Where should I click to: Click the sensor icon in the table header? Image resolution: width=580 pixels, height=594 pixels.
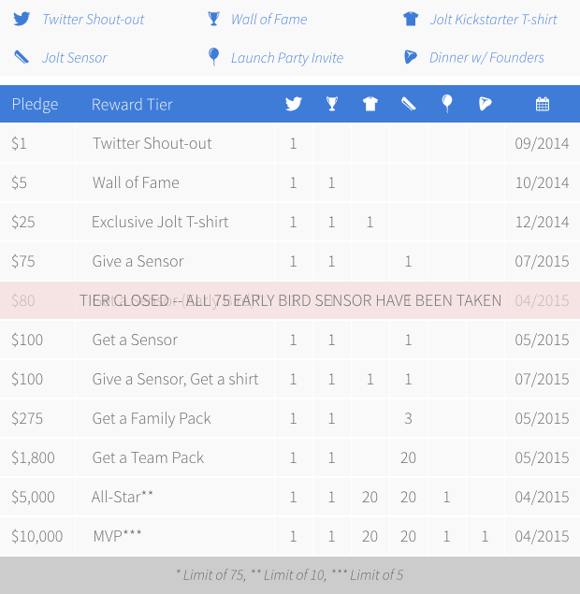point(409,104)
